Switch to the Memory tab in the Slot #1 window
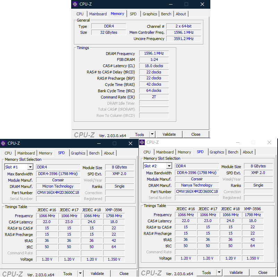 (45, 153)
